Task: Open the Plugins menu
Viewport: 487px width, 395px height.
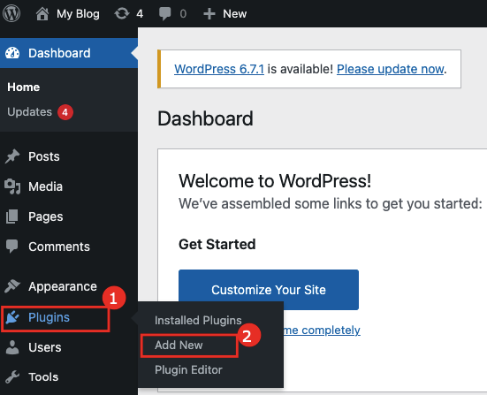Action: (x=49, y=317)
